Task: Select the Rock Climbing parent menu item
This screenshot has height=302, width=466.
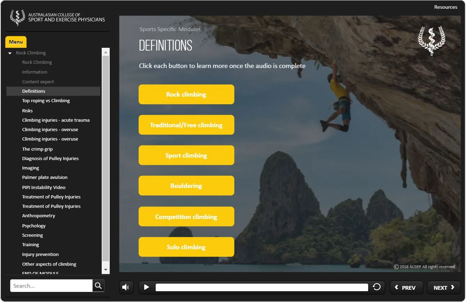Action: pyautogui.click(x=31, y=53)
